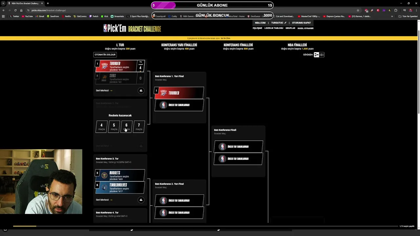Pick Nuggets as series winner
This screenshot has width=420, height=236.
(x=120, y=175)
